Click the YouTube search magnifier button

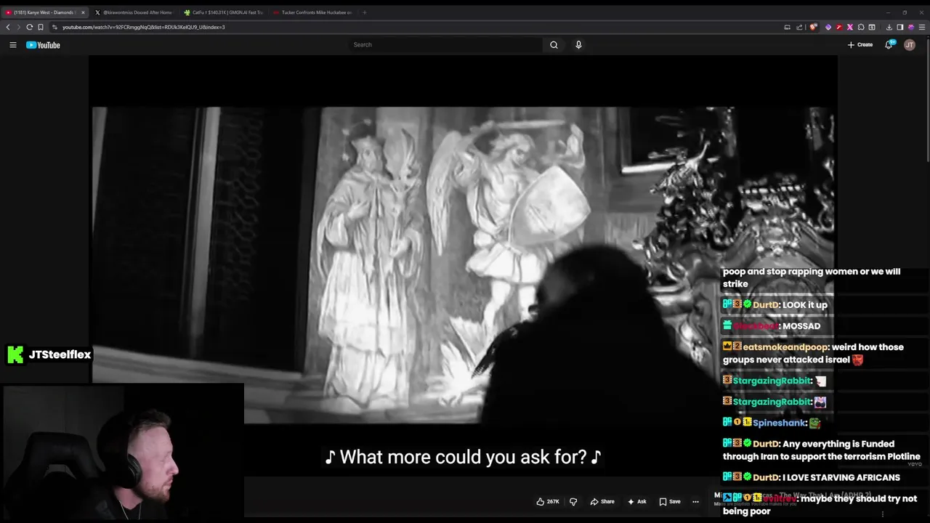[554, 45]
